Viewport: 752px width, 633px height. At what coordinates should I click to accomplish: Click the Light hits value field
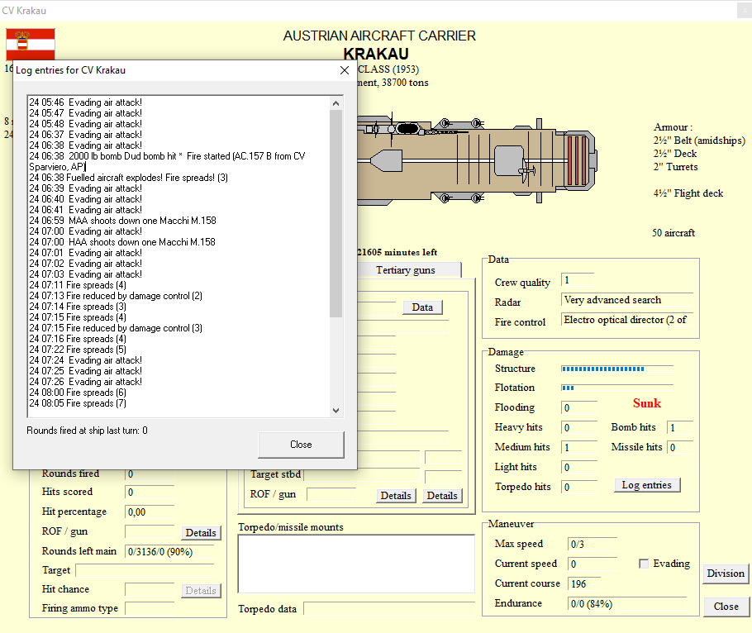pyautogui.click(x=579, y=467)
